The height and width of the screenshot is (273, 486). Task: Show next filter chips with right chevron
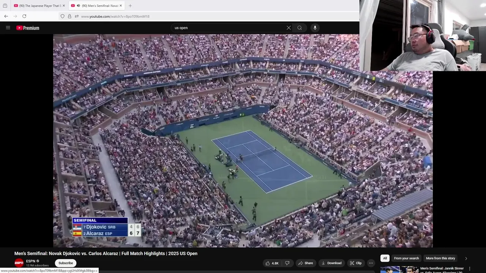[x=466, y=258]
